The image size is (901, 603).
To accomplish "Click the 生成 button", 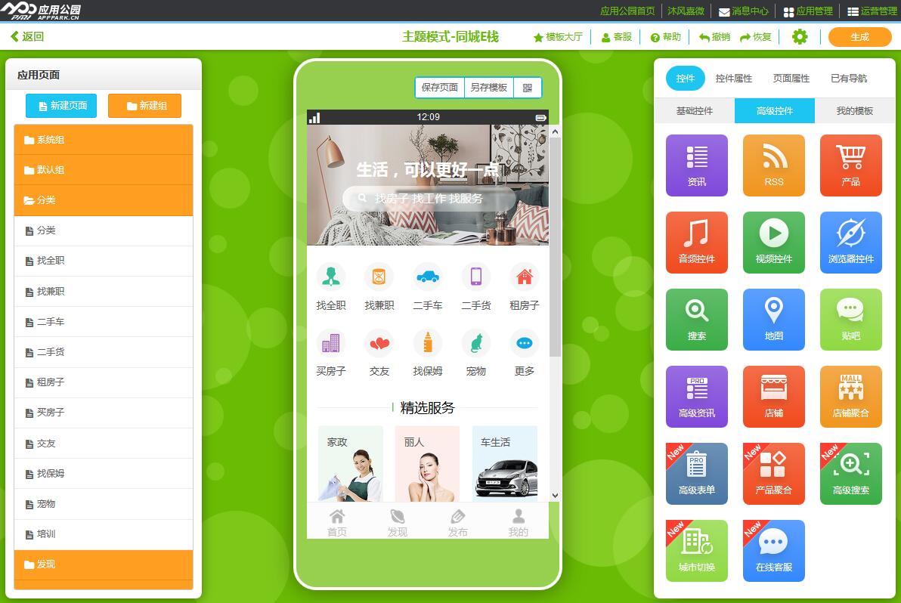I will 859,36.
